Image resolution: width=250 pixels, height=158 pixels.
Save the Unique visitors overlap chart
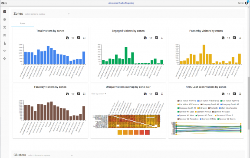[145, 94]
